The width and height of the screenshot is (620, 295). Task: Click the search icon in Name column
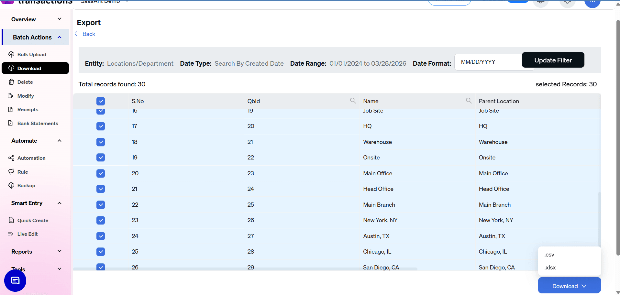pos(468,100)
